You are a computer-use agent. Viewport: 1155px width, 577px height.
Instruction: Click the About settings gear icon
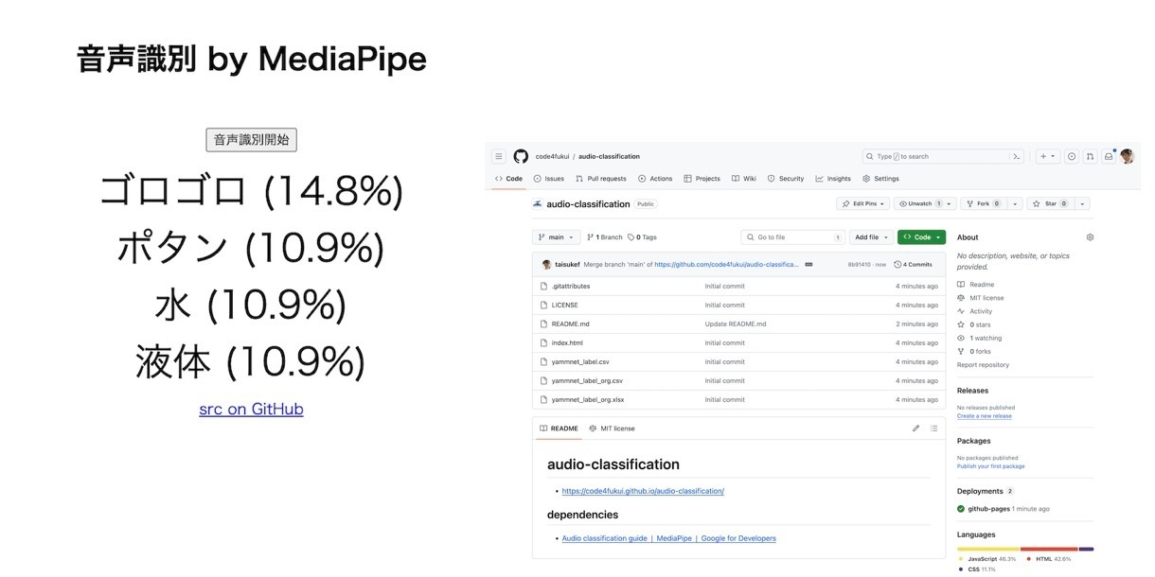[1090, 237]
